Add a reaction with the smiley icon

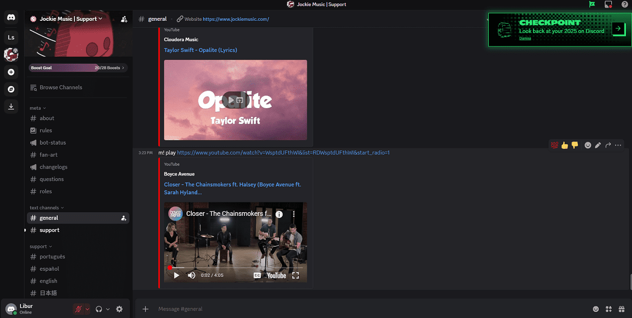tap(588, 145)
